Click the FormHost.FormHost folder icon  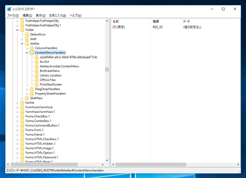pyautogui.click(x=22, y=107)
